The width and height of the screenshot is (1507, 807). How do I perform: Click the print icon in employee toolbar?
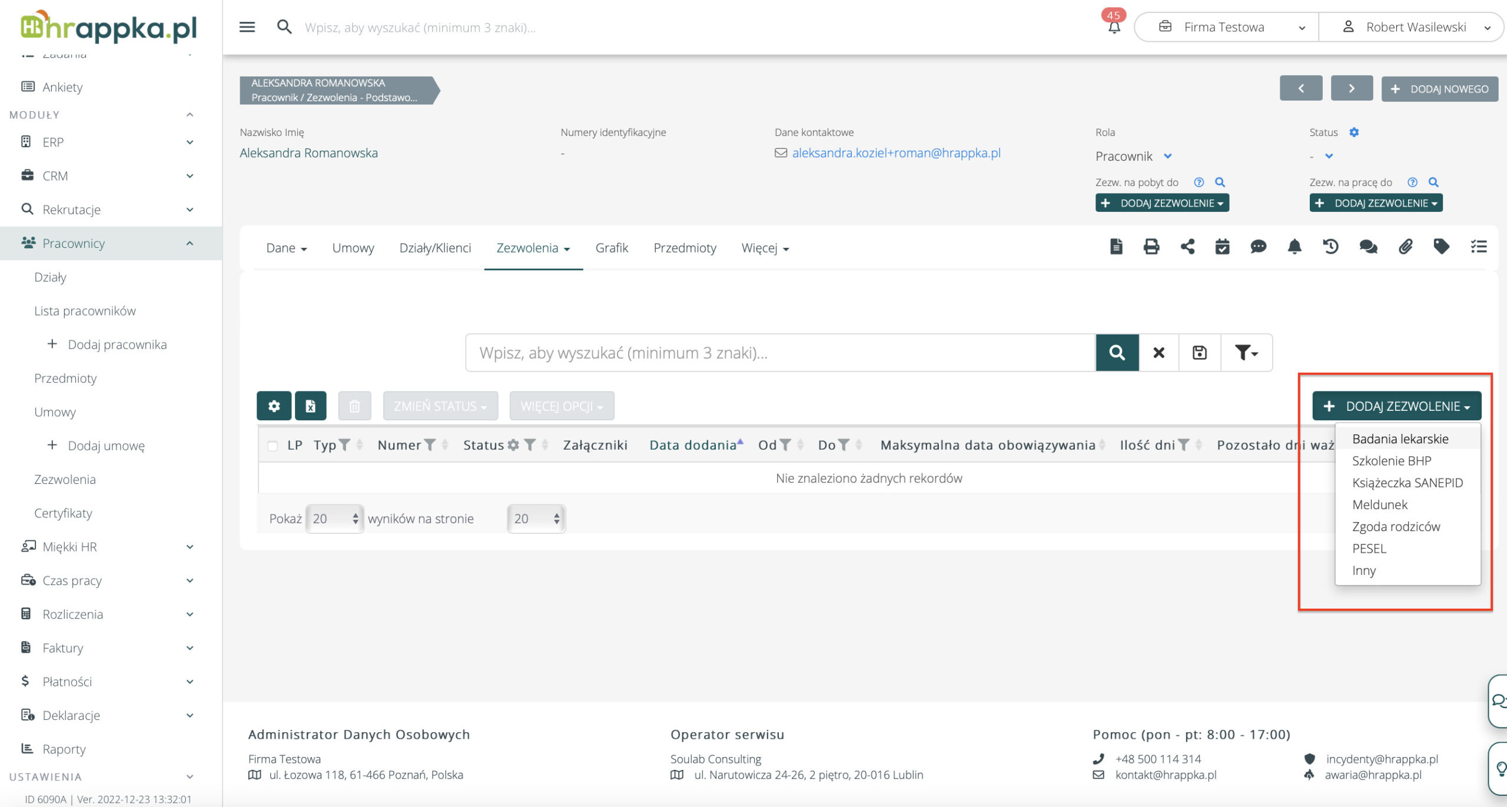click(x=1151, y=247)
